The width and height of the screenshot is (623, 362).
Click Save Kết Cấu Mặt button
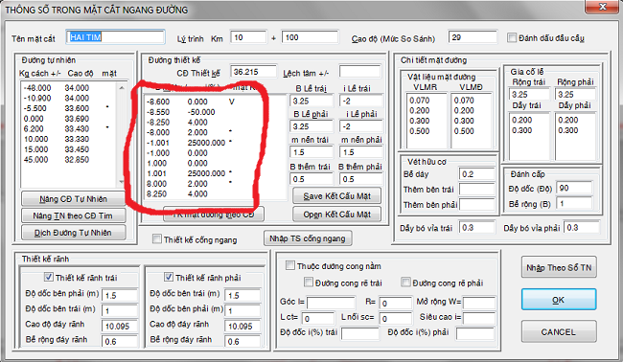pyautogui.click(x=337, y=196)
